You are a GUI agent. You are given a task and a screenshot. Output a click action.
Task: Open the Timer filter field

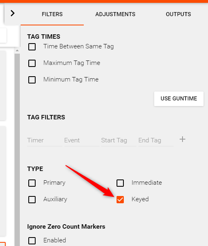coord(45,140)
